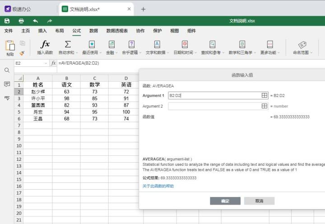Open the search sidebar icon
Image resolution: width=325 pixels, height=224 pixels.
[x=7, y=70]
